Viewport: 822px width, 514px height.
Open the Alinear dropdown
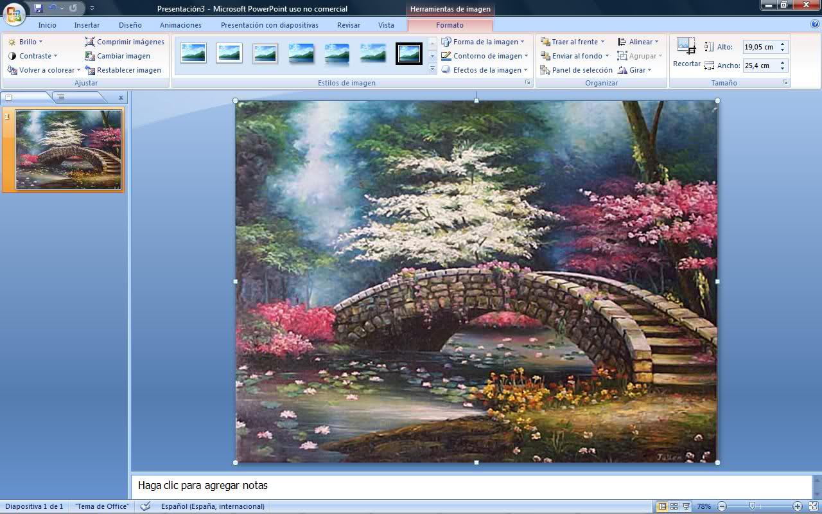coord(638,42)
